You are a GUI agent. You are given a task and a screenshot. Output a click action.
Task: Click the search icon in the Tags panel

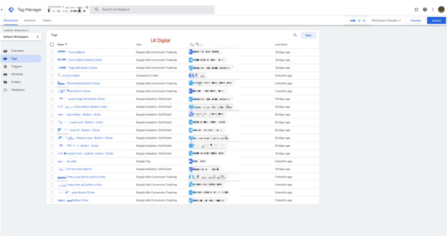[x=295, y=35]
